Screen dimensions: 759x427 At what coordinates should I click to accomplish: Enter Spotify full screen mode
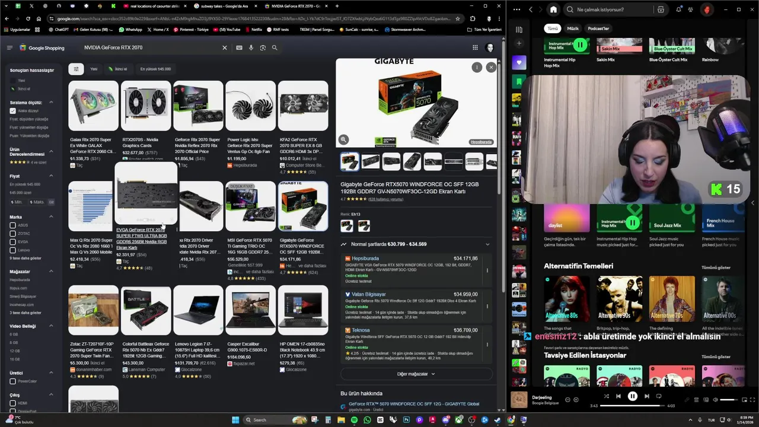pos(753,400)
